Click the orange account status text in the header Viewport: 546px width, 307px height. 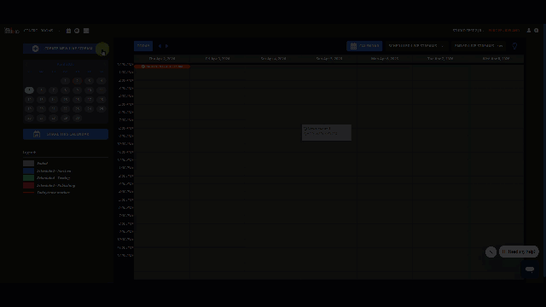click(x=504, y=31)
